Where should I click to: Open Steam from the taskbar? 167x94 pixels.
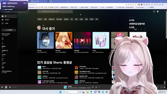[99, 92]
